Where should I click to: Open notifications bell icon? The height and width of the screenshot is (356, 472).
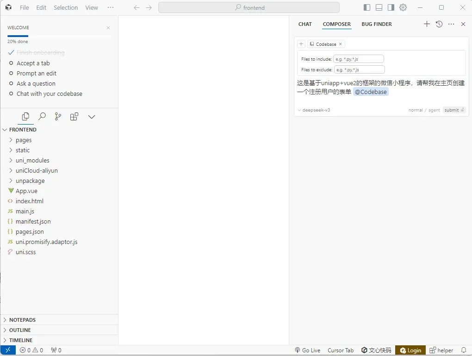(464, 350)
